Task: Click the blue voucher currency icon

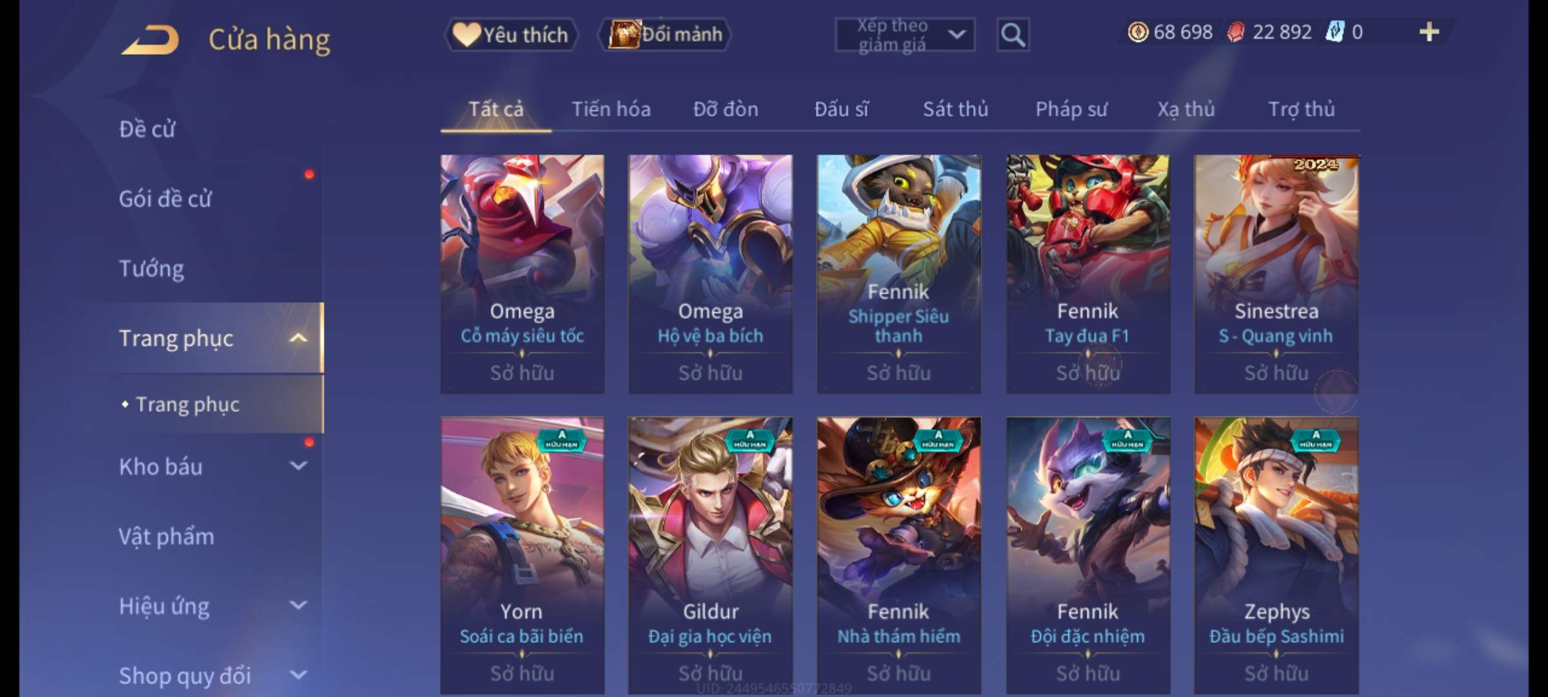Action: pos(1334,32)
